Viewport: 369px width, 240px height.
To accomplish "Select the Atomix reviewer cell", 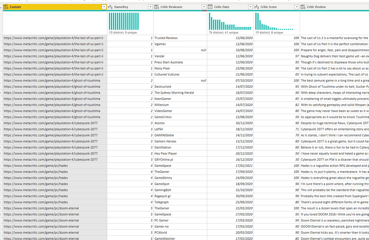I will (x=180, y=123).
